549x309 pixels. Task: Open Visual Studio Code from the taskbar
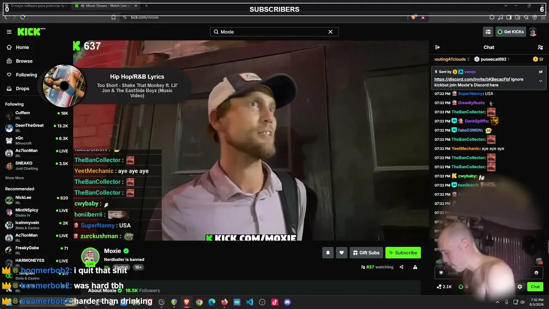(x=250, y=302)
